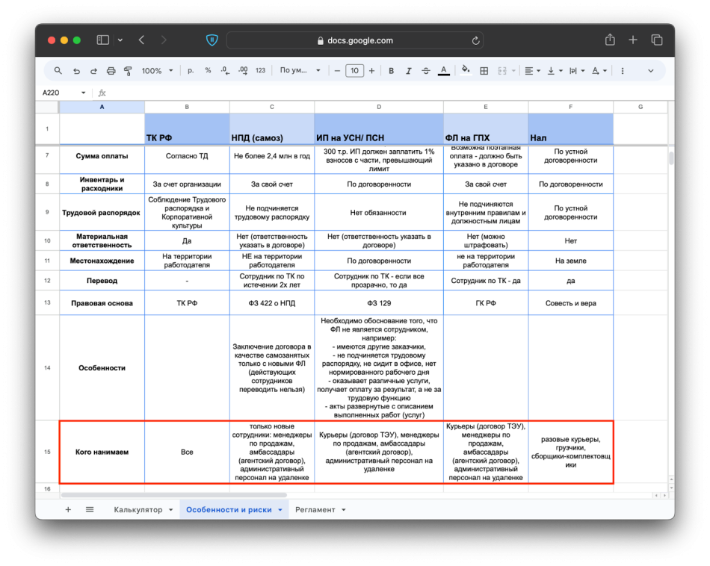Toggle italic formatting
This screenshot has width=710, height=566.
(x=408, y=71)
